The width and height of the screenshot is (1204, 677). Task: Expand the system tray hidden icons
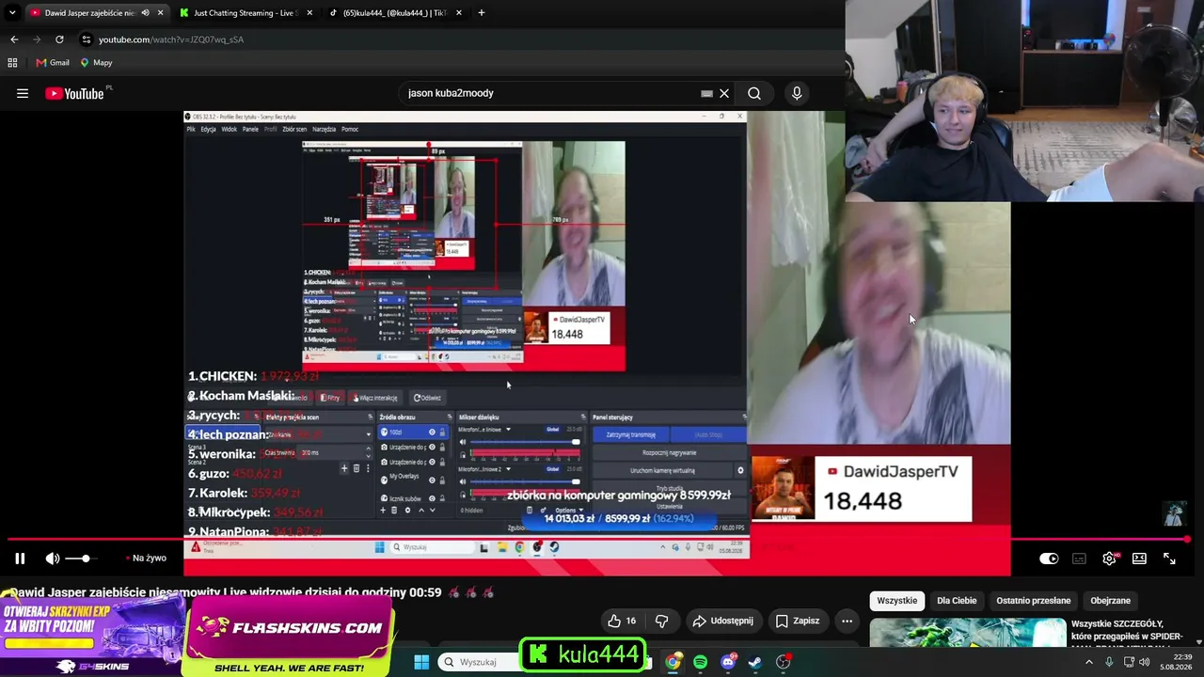pyautogui.click(x=1089, y=662)
